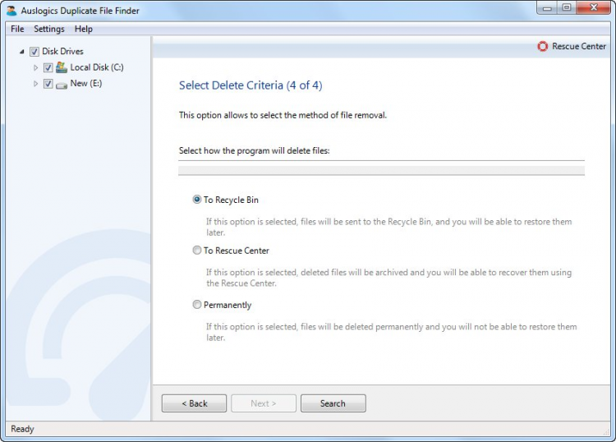
Task: Expand the New (E:) drive node
Action: click(36, 84)
